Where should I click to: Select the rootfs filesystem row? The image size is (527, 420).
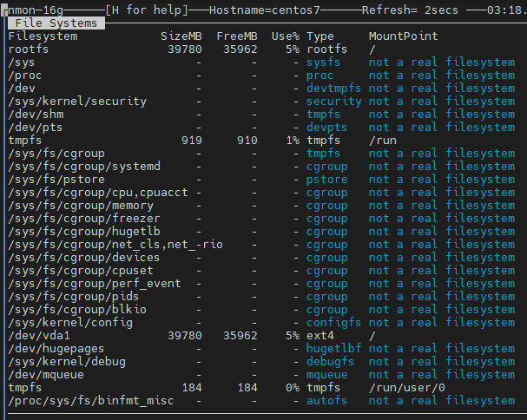(29, 49)
